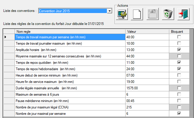
Task: Create a new convention with blank page icon
Action: click(x=137, y=14)
